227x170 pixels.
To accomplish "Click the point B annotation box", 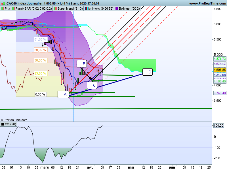I will point(82,64).
